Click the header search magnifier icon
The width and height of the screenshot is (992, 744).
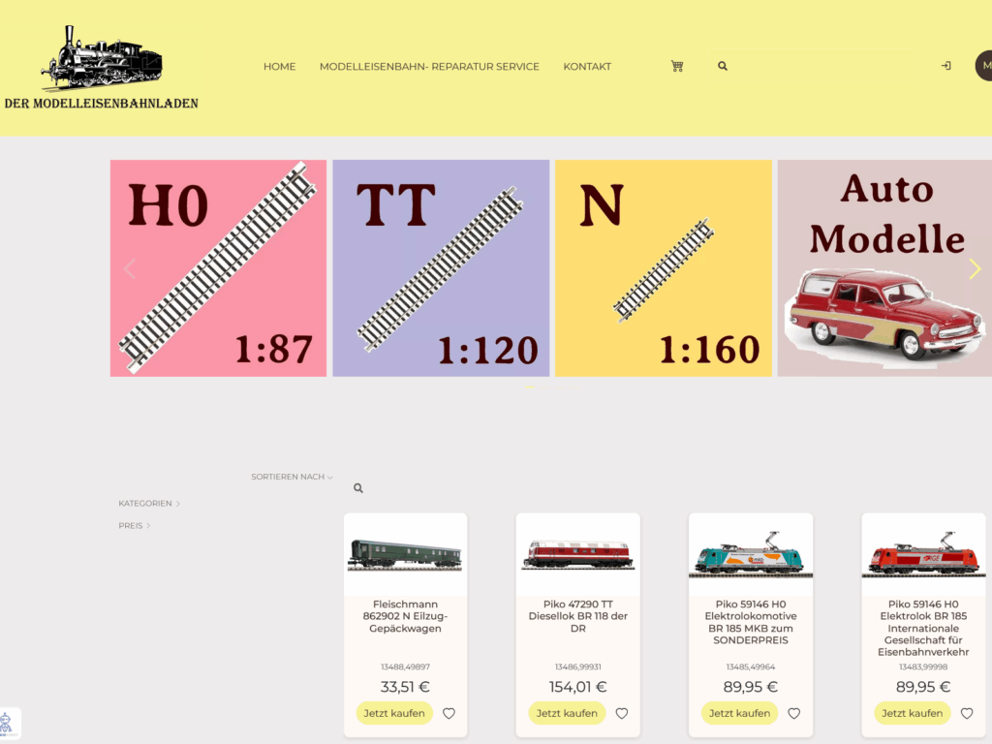tap(723, 66)
